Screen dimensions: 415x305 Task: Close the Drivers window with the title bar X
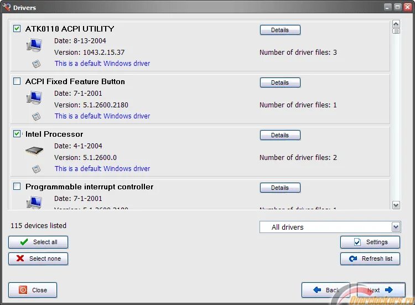click(407, 7)
